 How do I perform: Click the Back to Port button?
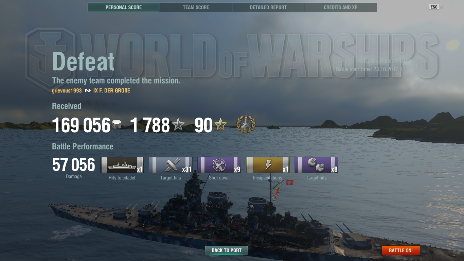point(226,250)
